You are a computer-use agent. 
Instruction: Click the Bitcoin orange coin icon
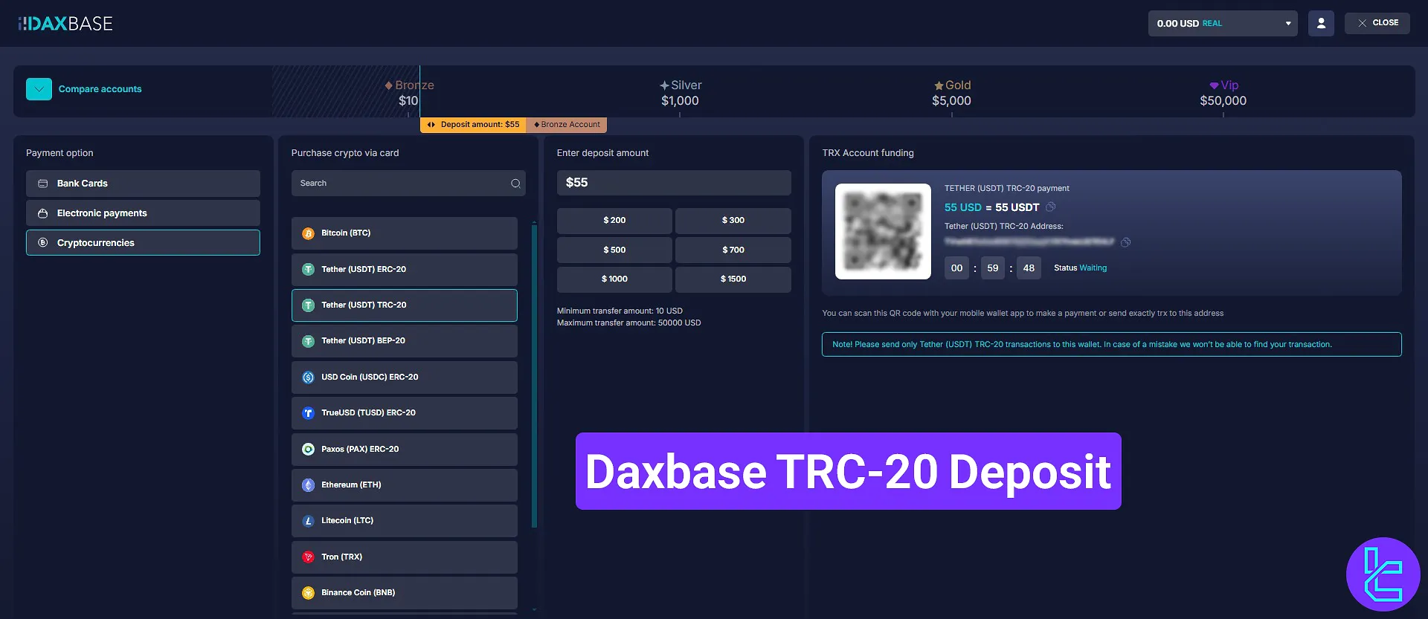tap(308, 233)
